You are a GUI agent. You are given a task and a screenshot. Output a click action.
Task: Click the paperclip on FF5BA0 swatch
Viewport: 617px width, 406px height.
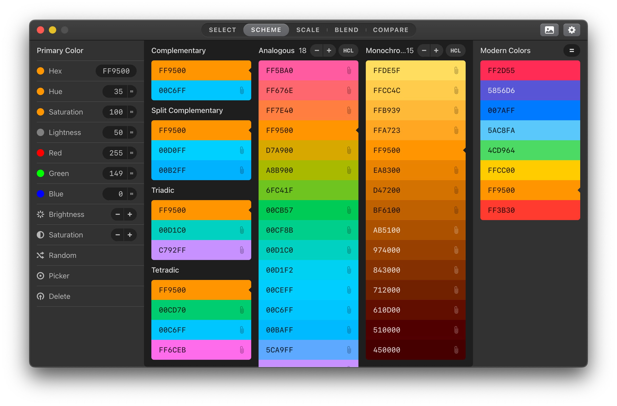pyautogui.click(x=349, y=70)
